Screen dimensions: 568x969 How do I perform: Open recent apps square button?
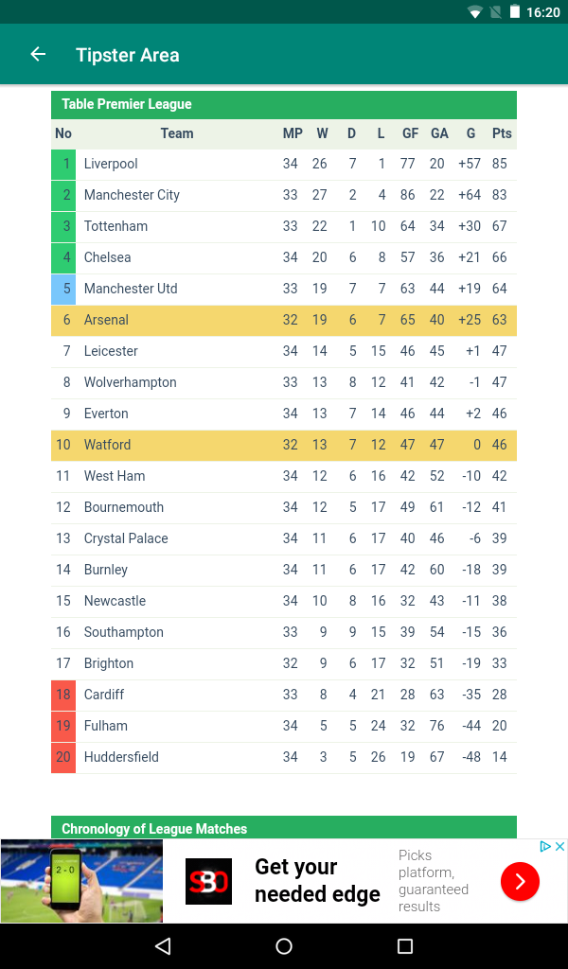click(405, 945)
